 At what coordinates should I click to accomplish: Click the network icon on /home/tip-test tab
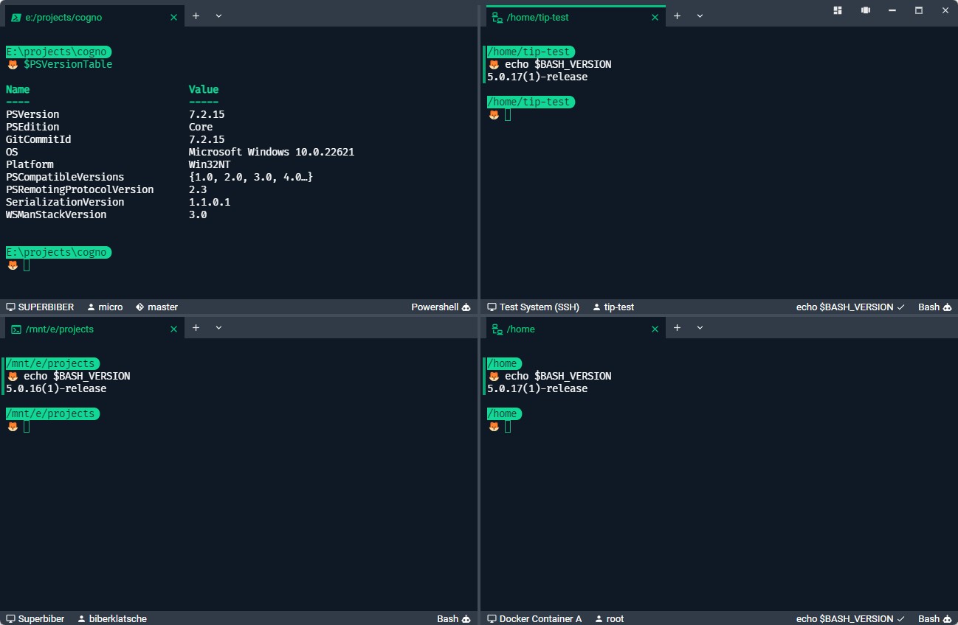[497, 17]
